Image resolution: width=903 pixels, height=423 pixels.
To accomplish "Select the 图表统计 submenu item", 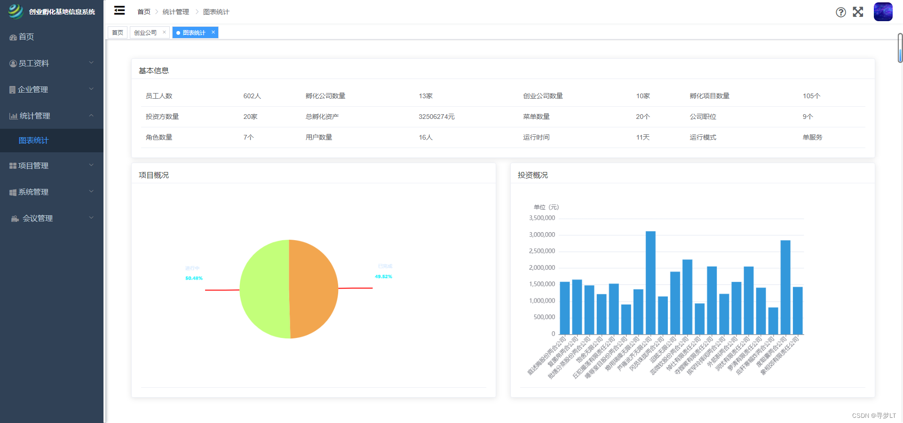I will coord(52,141).
